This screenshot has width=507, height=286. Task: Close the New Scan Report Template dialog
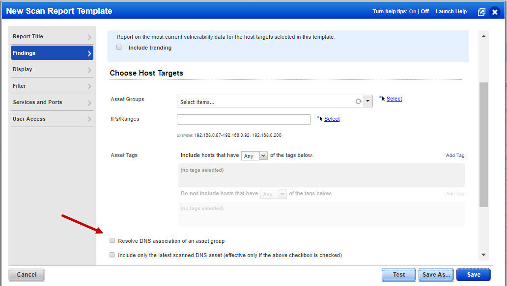coord(495,12)
